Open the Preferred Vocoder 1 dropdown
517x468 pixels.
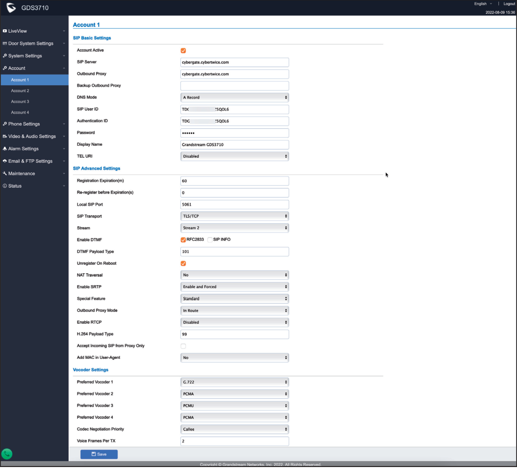pyautogui.click(x=235, y=382)
